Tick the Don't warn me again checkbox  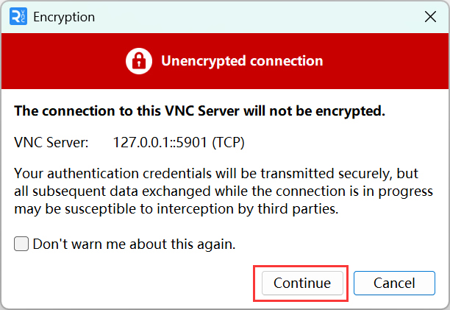(21, 244)
